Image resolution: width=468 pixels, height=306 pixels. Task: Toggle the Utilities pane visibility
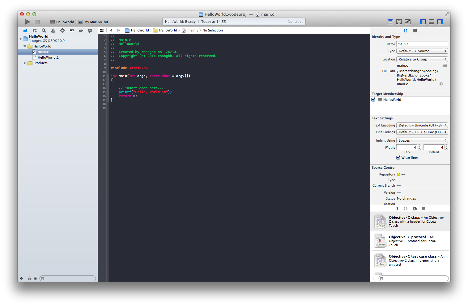440,22
